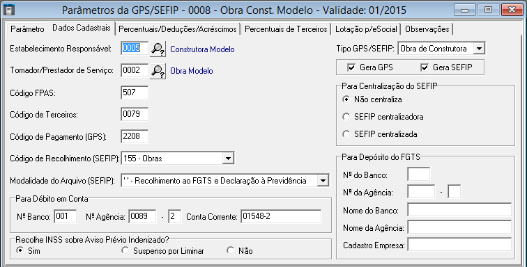Toggle the Gera SEFIP checkbox
This screenshot has height=267, width=527.
pos(425,67)
